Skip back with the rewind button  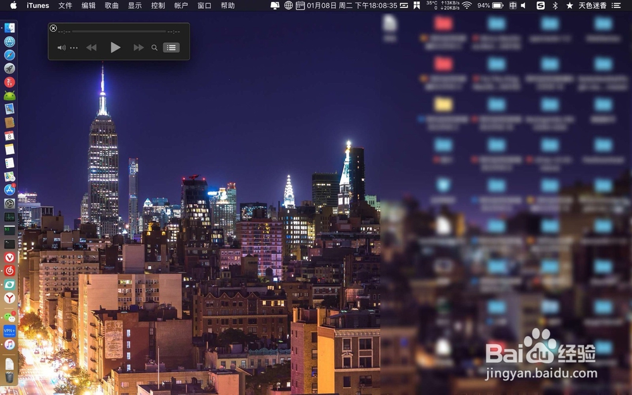click(92, 47)
